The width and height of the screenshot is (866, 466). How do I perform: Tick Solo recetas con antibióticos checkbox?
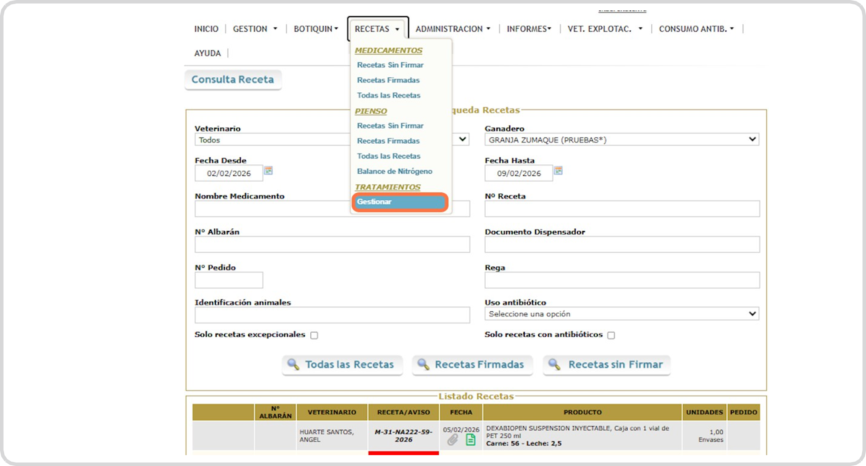click(x=611, y=335)
